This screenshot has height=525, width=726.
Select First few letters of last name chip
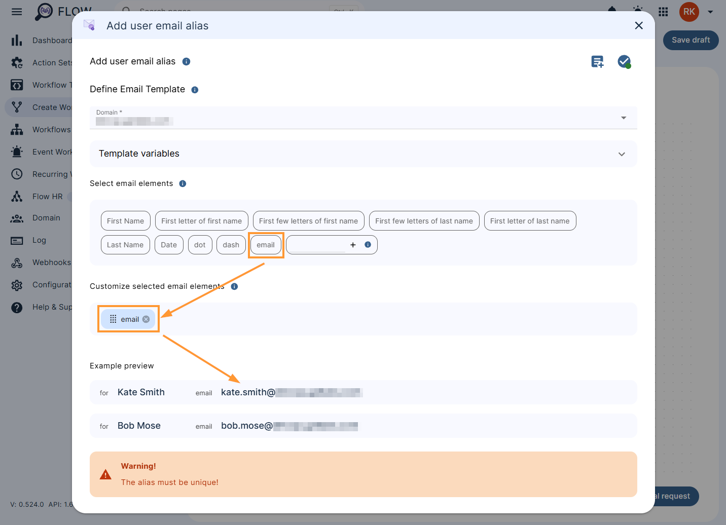424,221
